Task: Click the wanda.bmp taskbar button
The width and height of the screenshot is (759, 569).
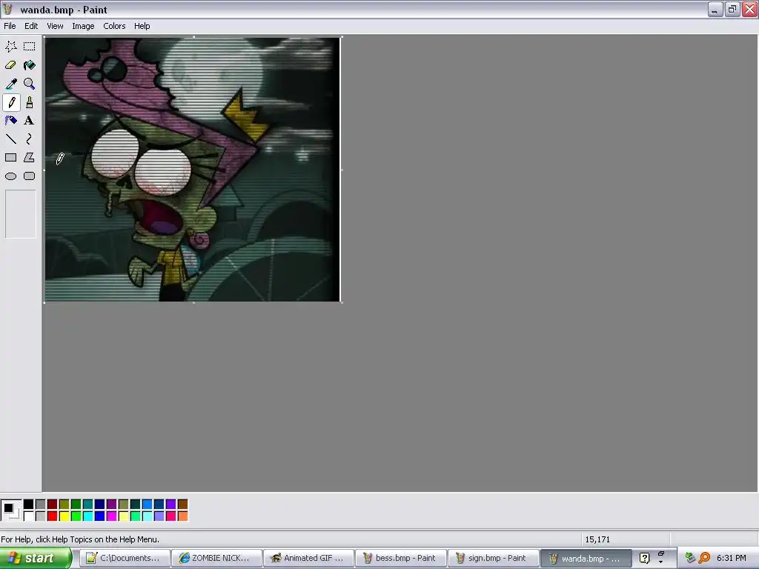Action: pyautogui.click(x=586, y=558)
